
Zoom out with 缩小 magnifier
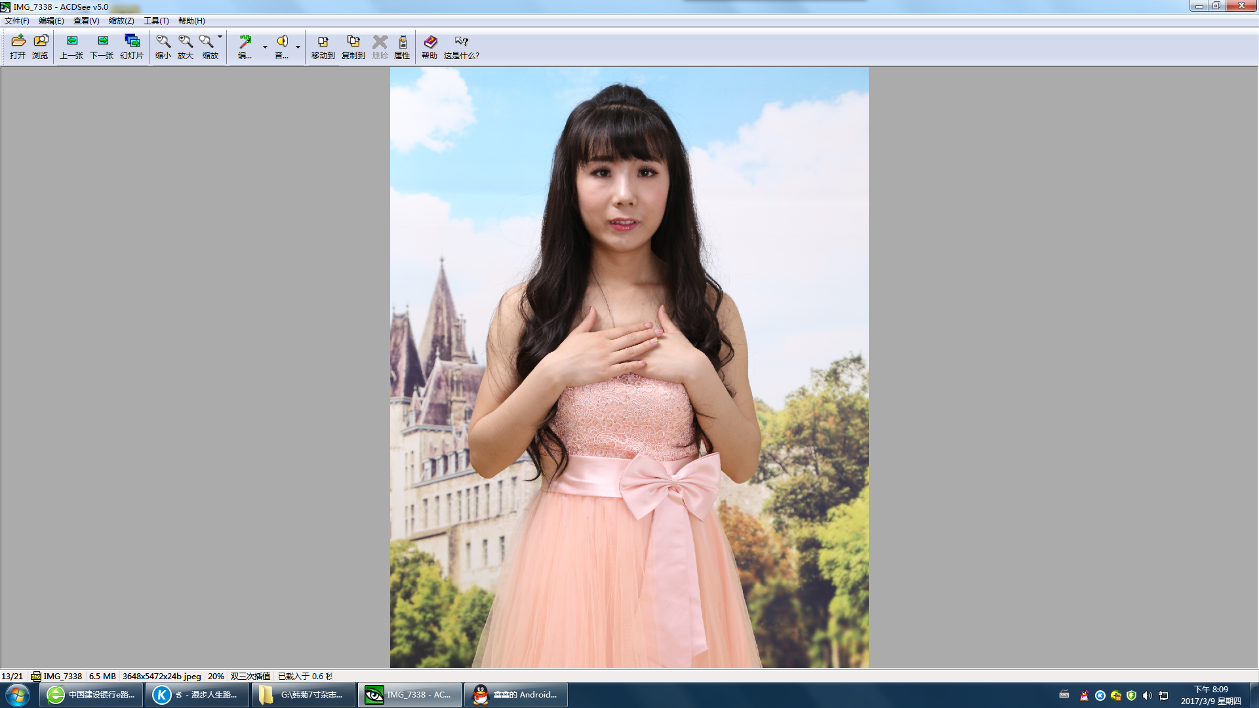click(x=163, y=47)
